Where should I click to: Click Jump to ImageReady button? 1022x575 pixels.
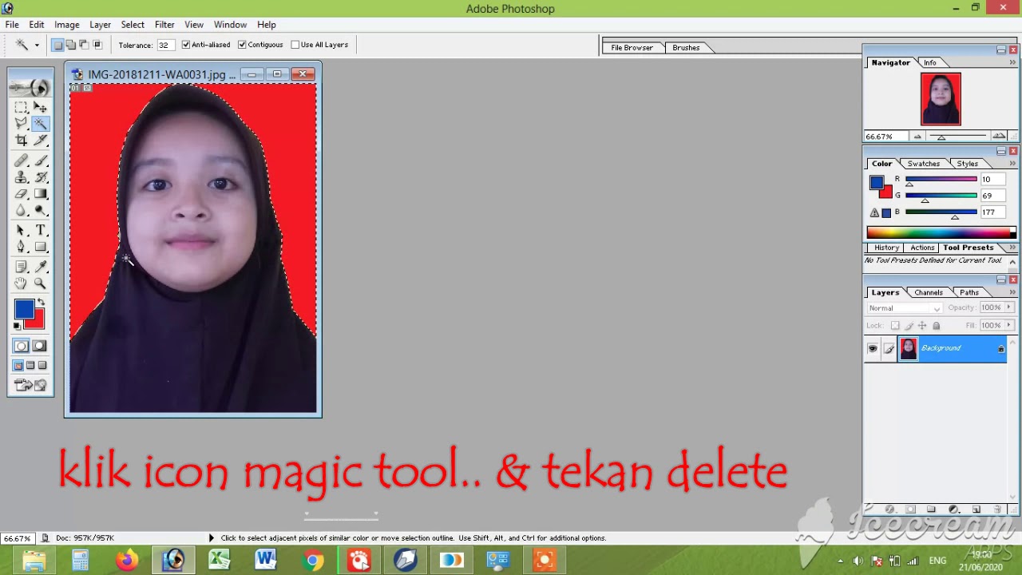[x=30, y=386]
